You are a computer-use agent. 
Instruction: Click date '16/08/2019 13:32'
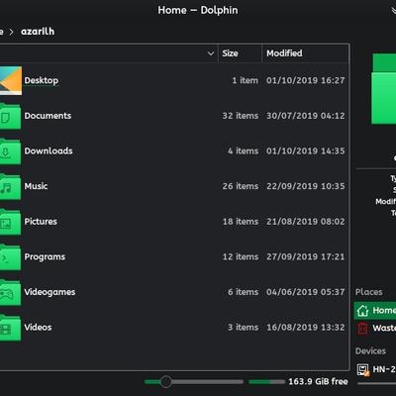[306, 328]
